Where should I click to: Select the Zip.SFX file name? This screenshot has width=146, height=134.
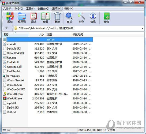(12, 103)
